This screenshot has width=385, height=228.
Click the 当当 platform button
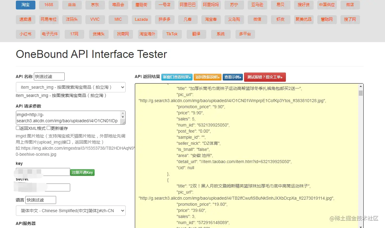pyautogui.click(x=72, y=5)
